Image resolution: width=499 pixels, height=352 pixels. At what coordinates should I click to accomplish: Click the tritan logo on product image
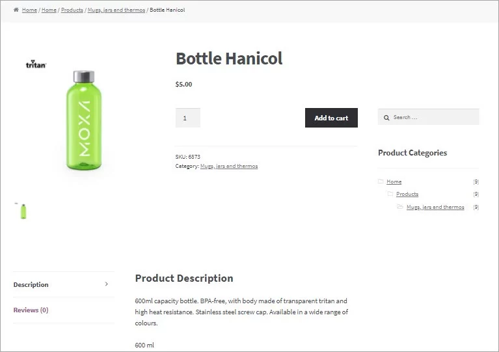pyautogui.click(x=36, y=64)
